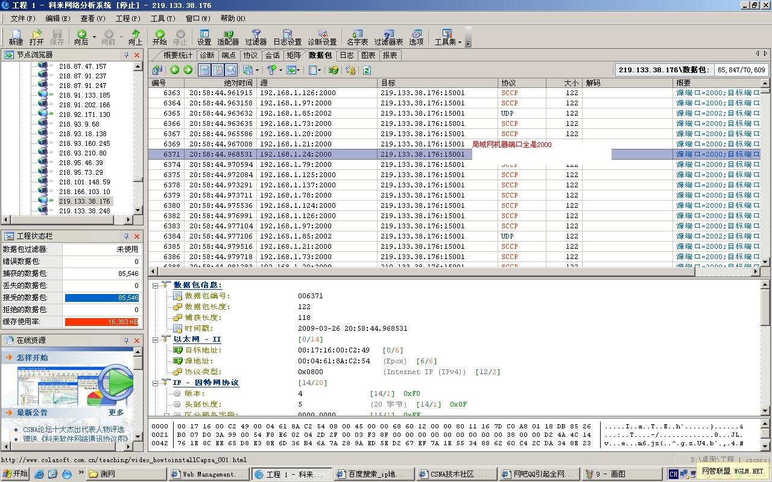This screenshot has height=482, width=772.
Task: Open the 适配器 (Adapter) toolbar icon
Action: (x=228, y=36)
